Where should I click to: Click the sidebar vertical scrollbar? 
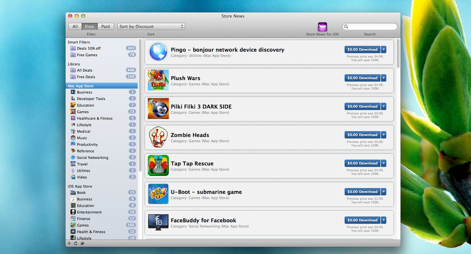point(141,105)
